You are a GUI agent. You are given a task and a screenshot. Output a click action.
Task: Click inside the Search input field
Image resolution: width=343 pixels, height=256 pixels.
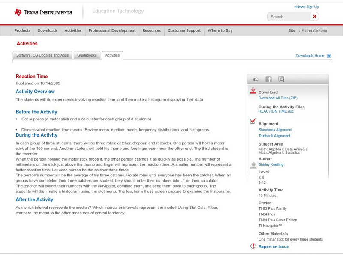click(x=289, y=17)
